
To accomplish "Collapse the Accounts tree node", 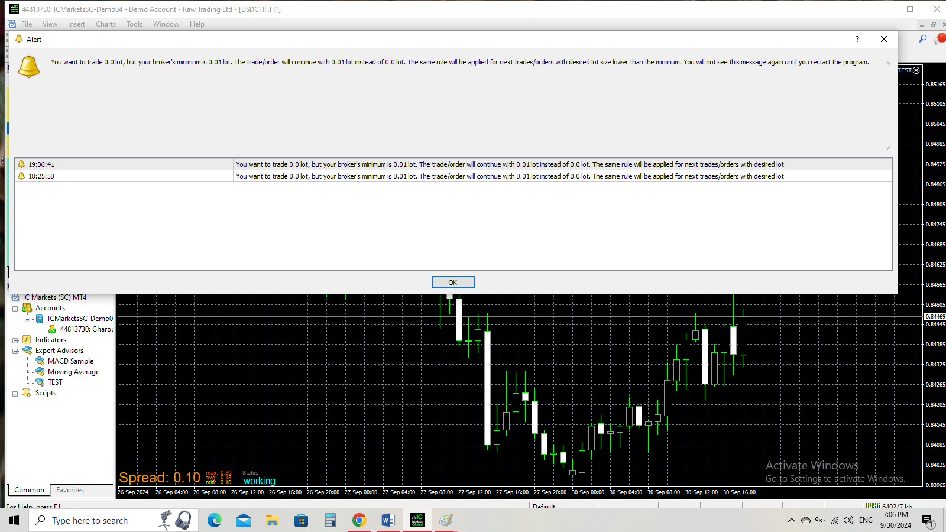I will click(x=15, y=309).
